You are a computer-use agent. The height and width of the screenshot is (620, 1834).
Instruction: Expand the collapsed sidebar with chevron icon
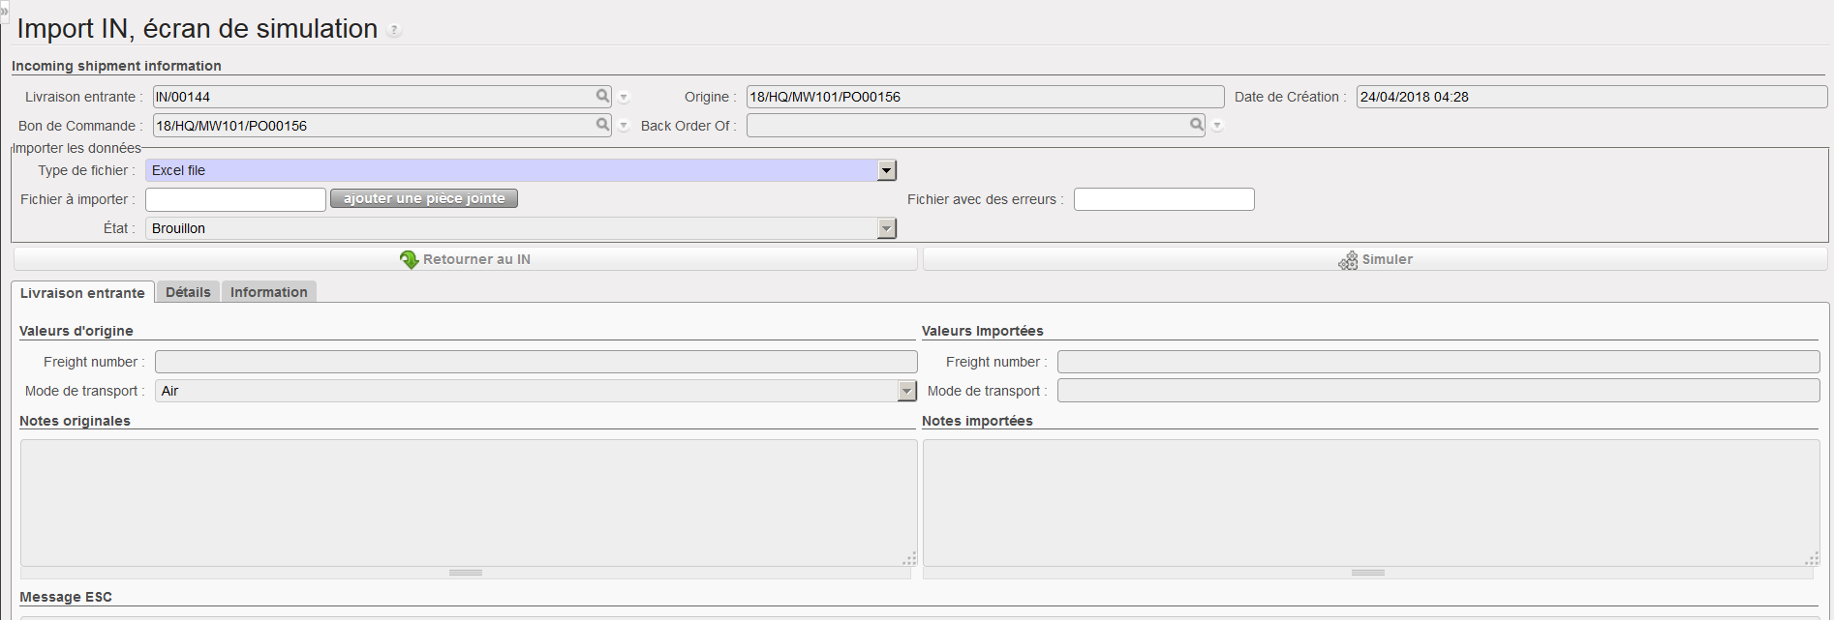[x=4, y=11]
